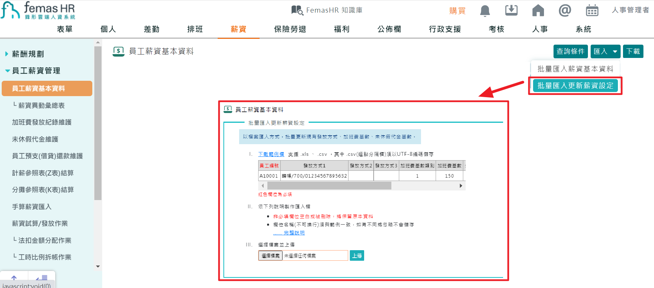Screen dimensions: 654x288
Task: Click the @ icon in header
Action: (565, 10)
